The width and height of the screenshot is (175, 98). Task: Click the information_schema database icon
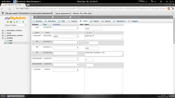tap(5, 30)
